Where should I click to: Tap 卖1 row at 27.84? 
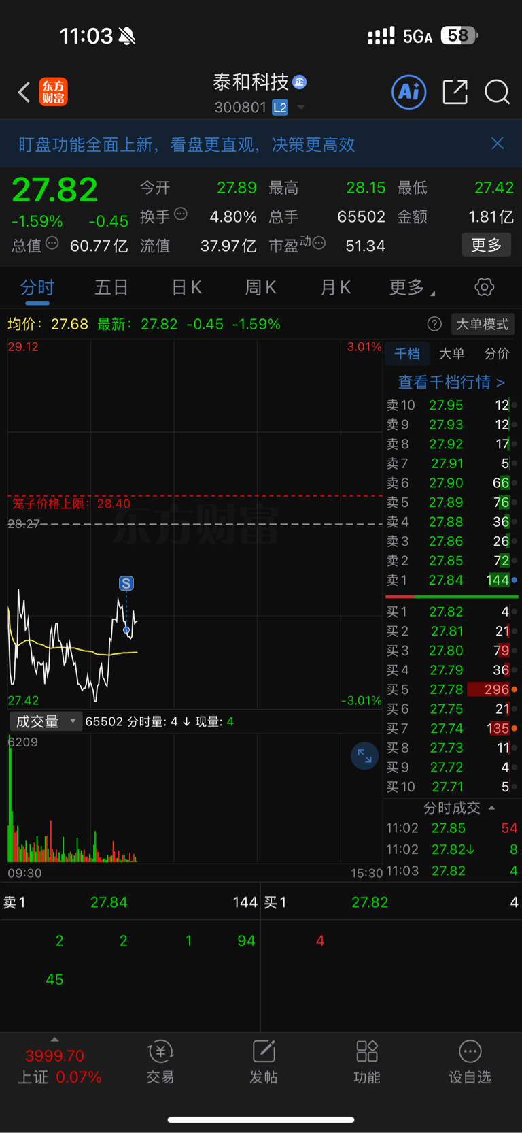(x=451, y=580)
